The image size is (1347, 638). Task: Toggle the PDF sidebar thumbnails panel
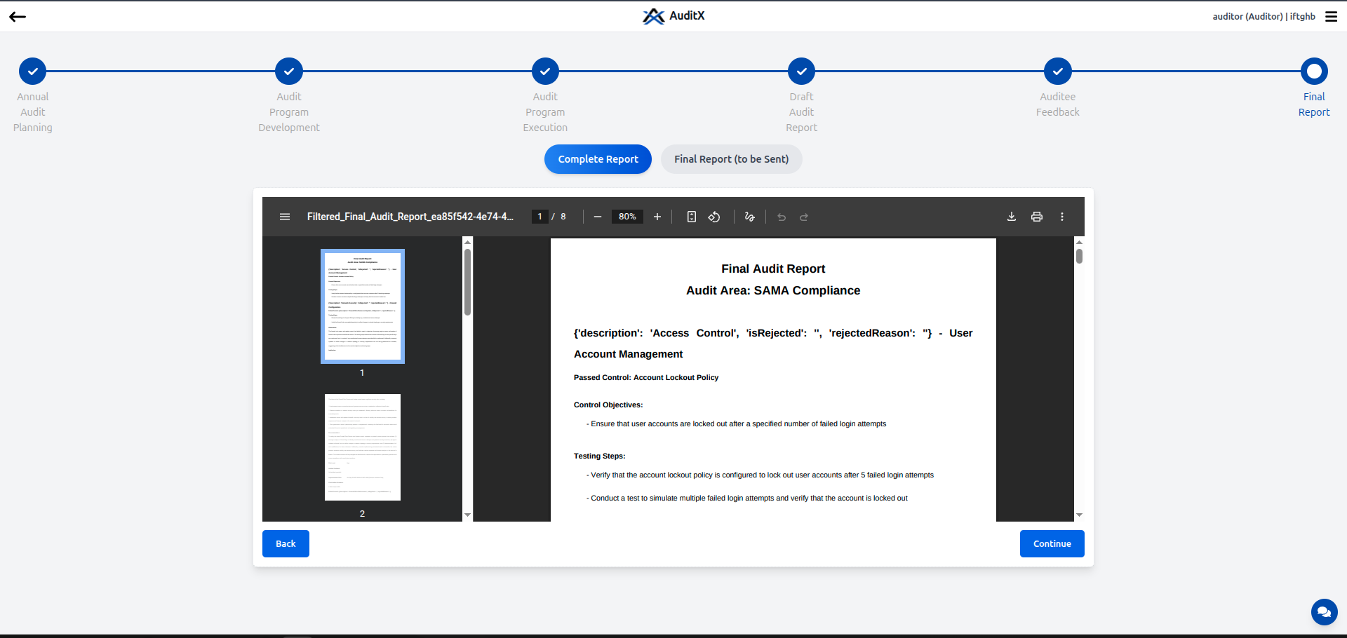285,217
